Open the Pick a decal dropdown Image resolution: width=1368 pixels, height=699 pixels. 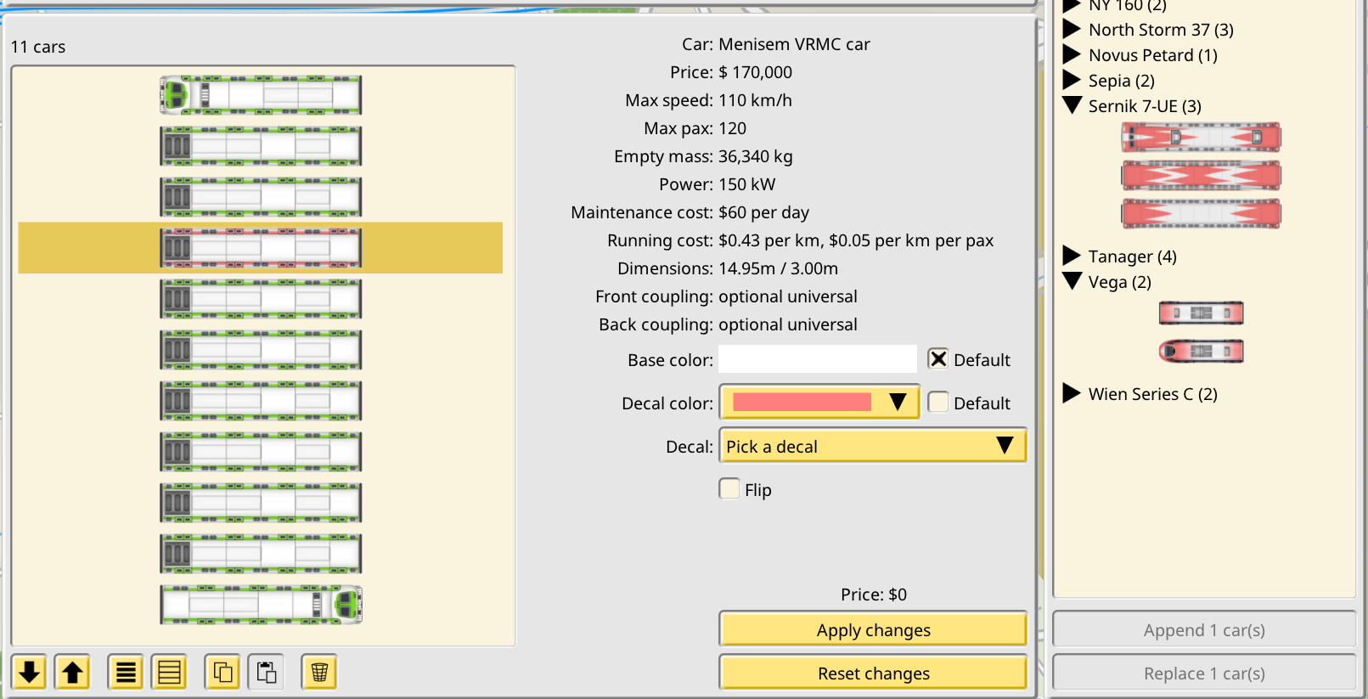(872, 447)
